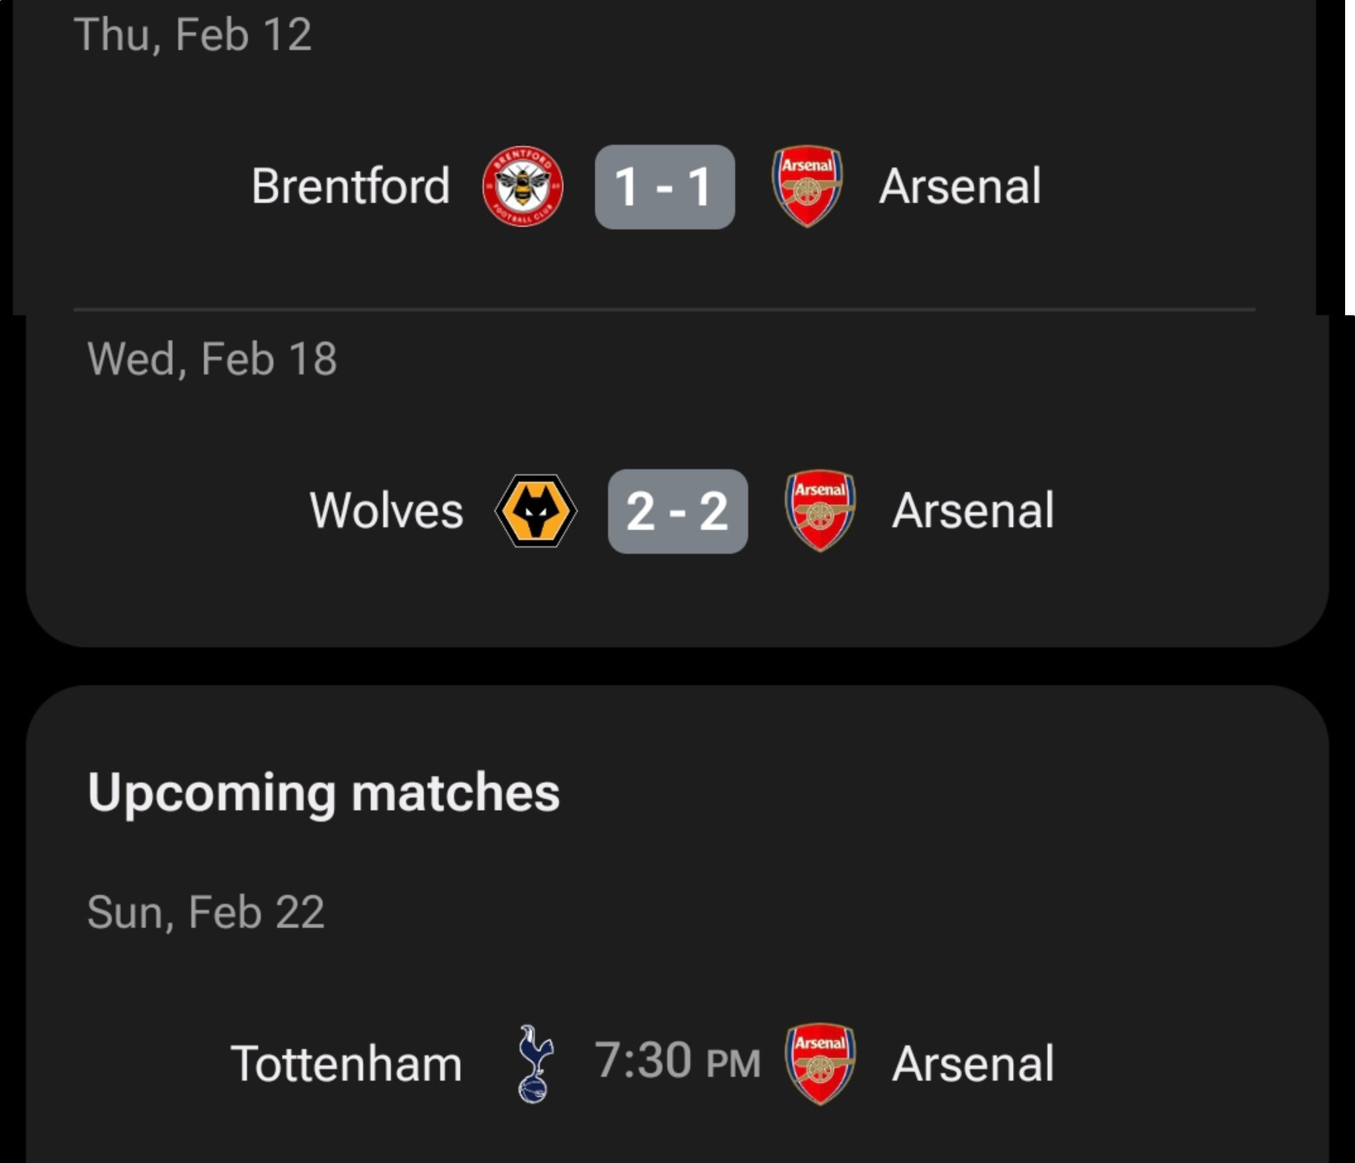Click the Tottenham cockerel crest
This screenshot has width=1355, height=1163.
point(535,1064)
